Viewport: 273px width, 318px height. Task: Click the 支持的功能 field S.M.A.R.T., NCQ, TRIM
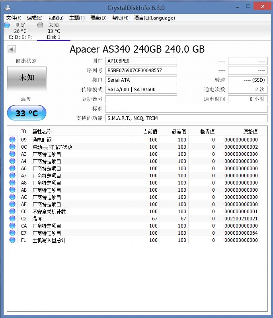tap(187, 118)
